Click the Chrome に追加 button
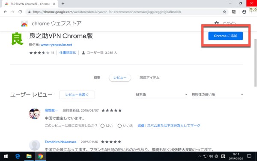 click(226, 36)
